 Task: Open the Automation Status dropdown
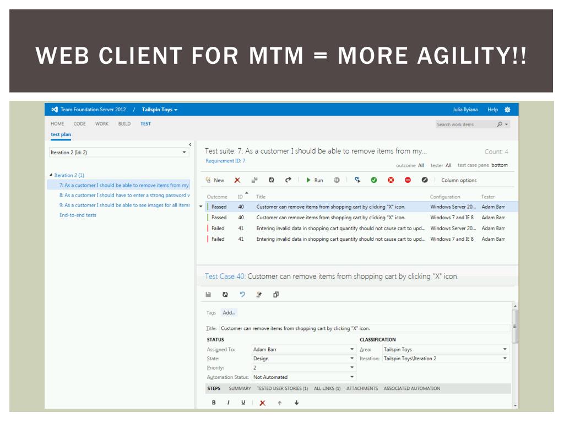tap(352, 377)
